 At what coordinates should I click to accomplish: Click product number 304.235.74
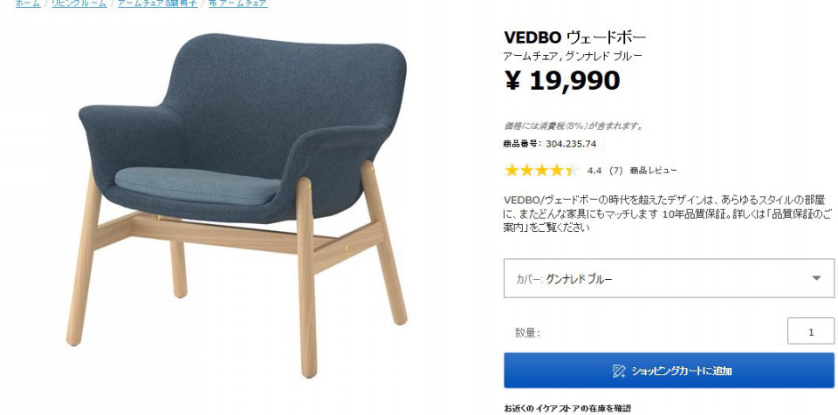(x=571, y=144)
